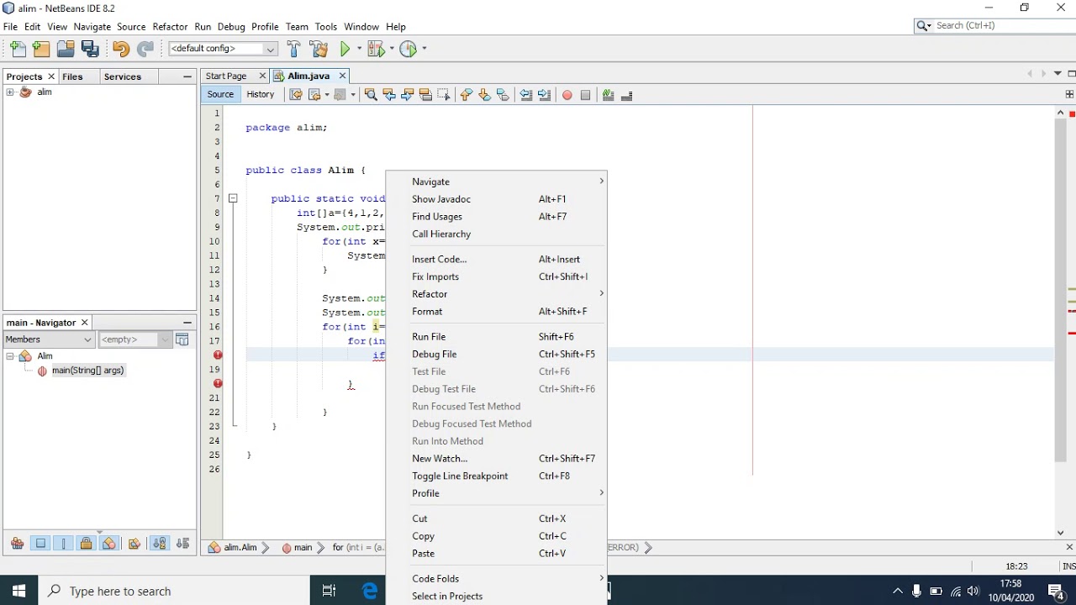Toggle Show Non-Public Members lock icon
This screenshot has height=605, width=1076.
pos(86,544)
